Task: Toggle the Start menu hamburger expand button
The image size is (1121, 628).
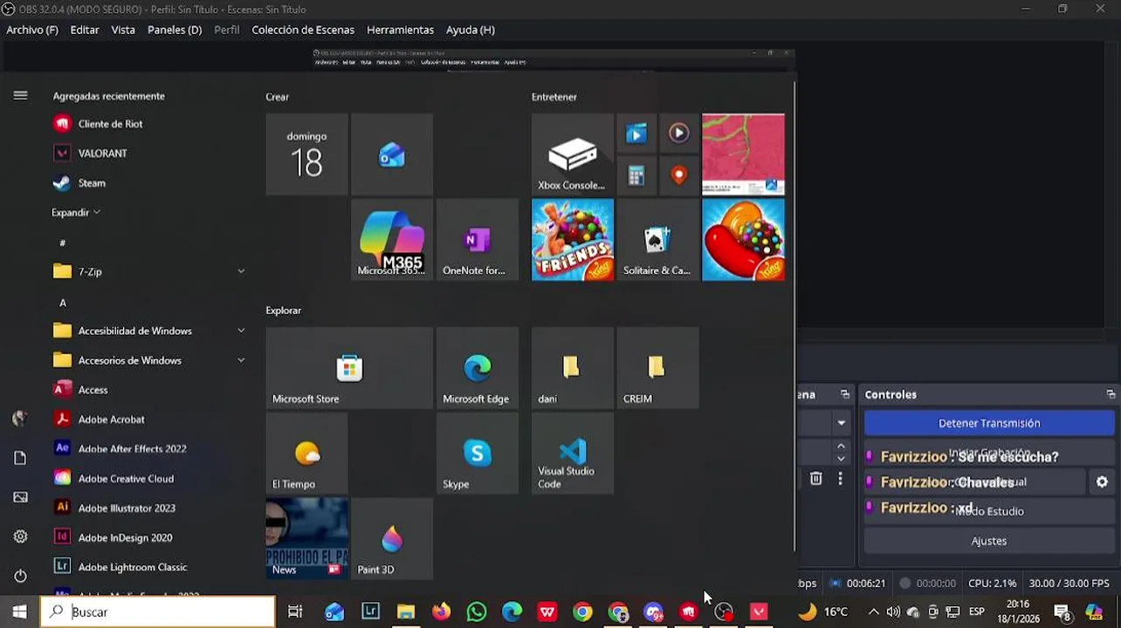Action: [20, 95]
